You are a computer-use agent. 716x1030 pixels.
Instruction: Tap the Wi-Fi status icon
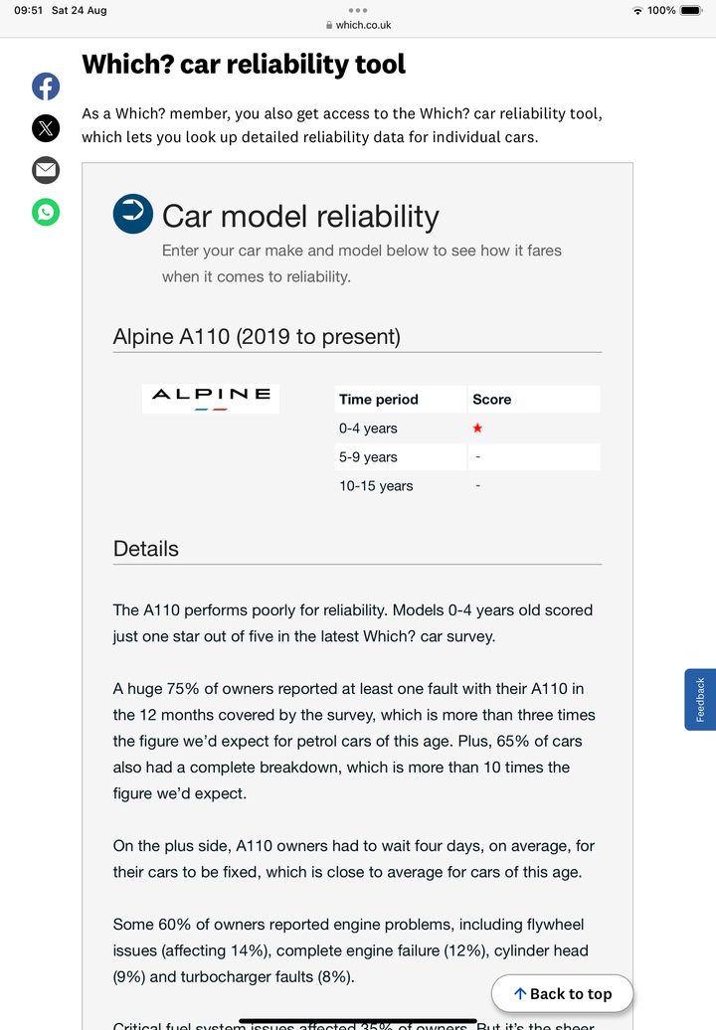point(637,10)
